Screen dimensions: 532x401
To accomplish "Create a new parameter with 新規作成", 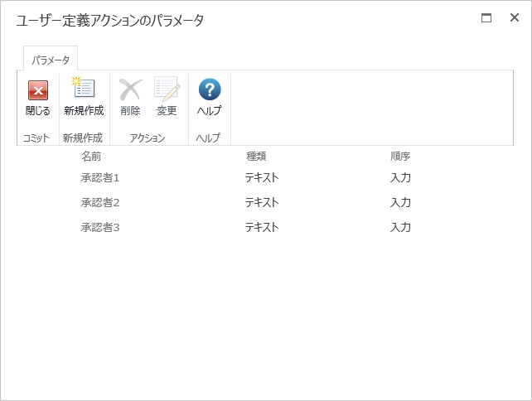I will (84, 89).
